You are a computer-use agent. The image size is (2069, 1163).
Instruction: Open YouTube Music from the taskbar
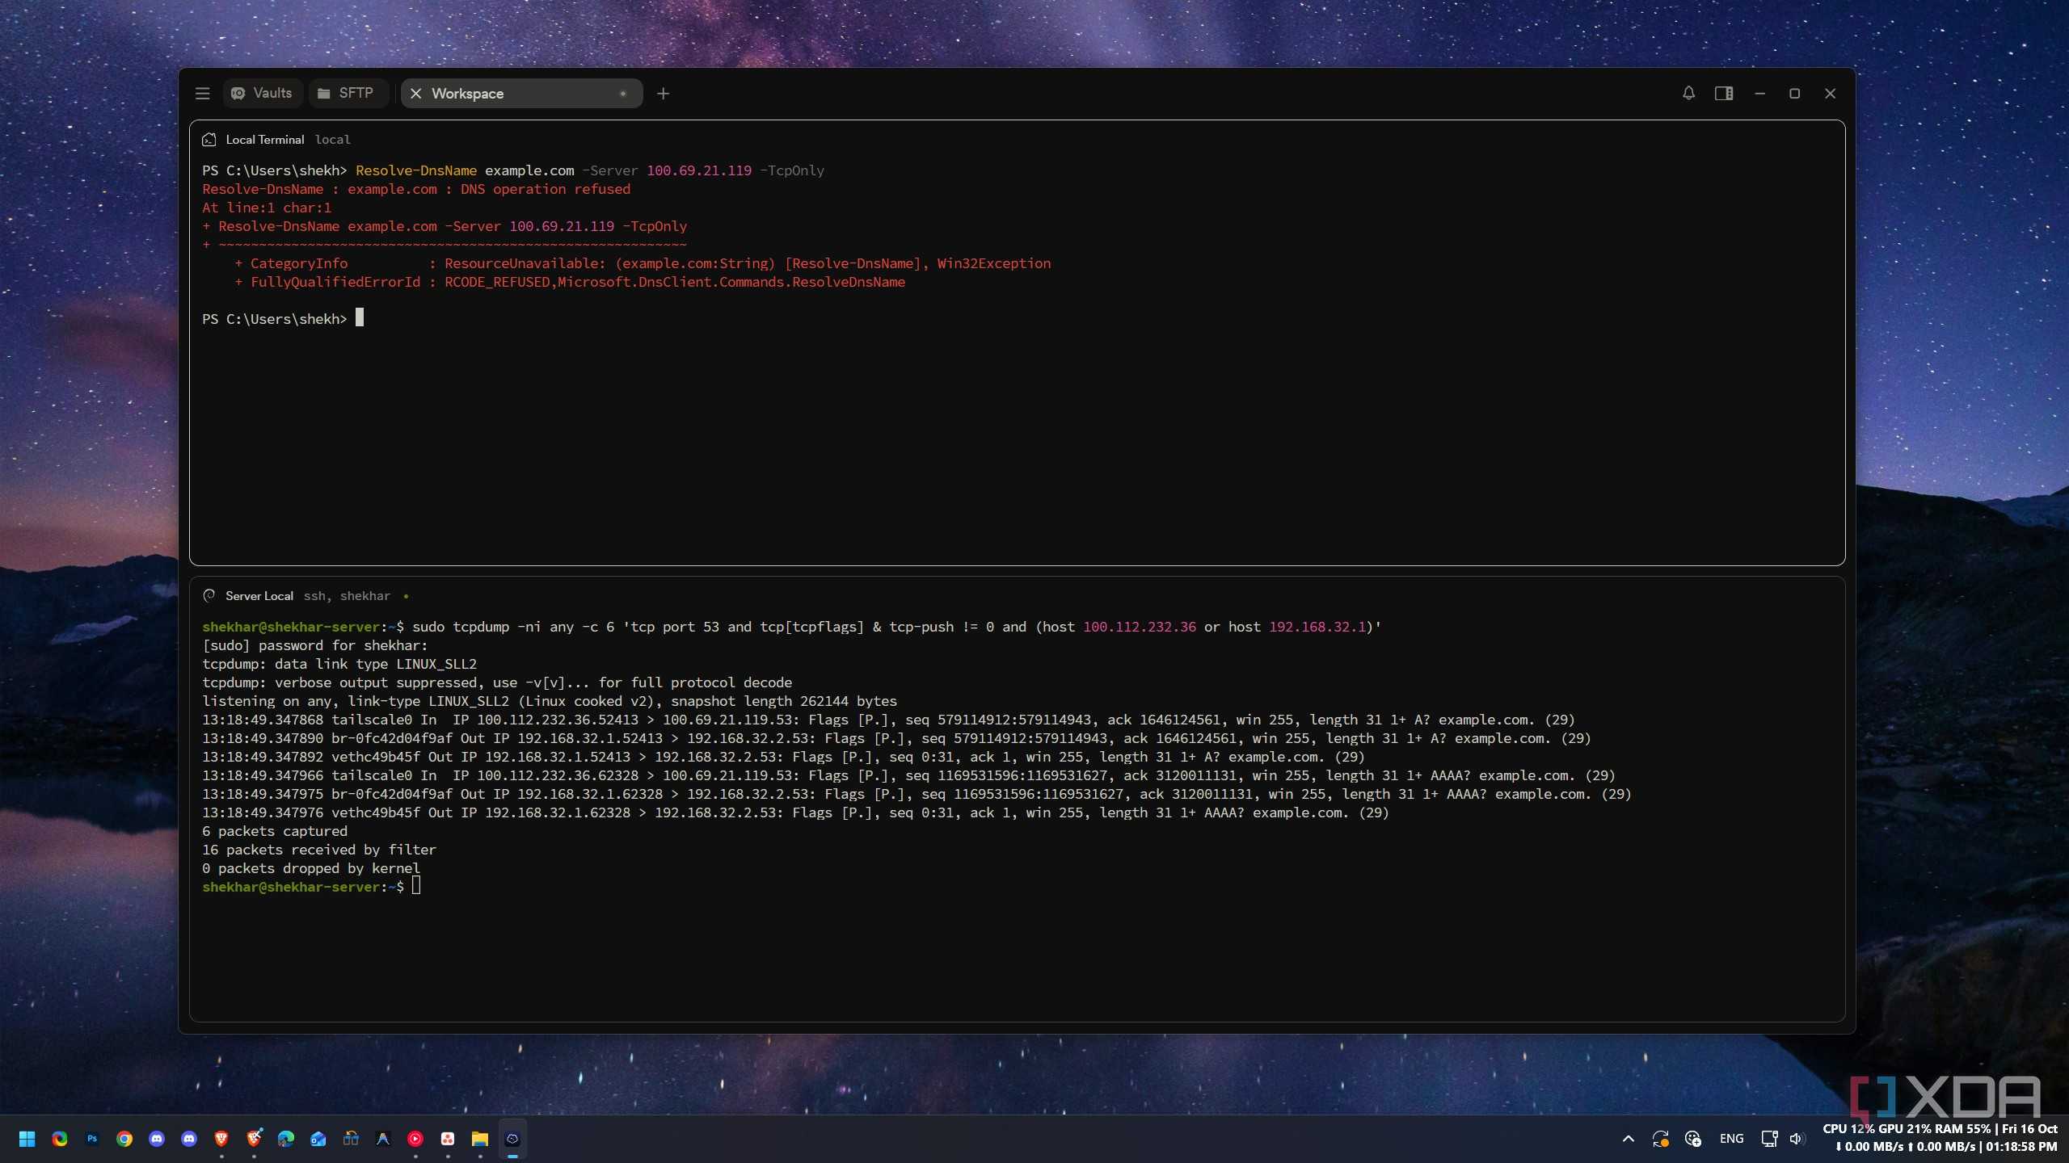click(x=415, y=1139)
